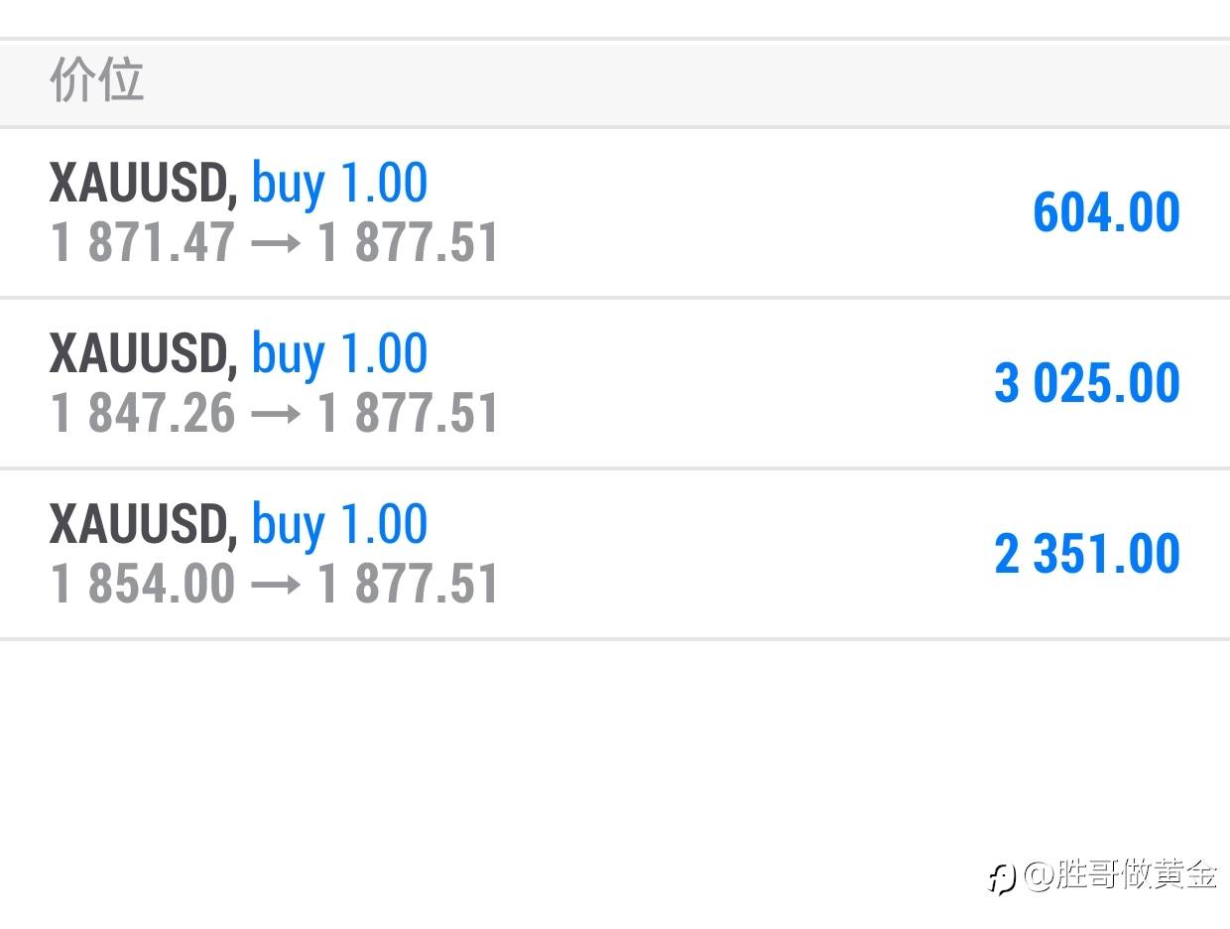Click the watermark logo icon before @胜哥做黄金
This screenshot has height=929, width=1230.
pyautogui.click(x=1002, y=877)
